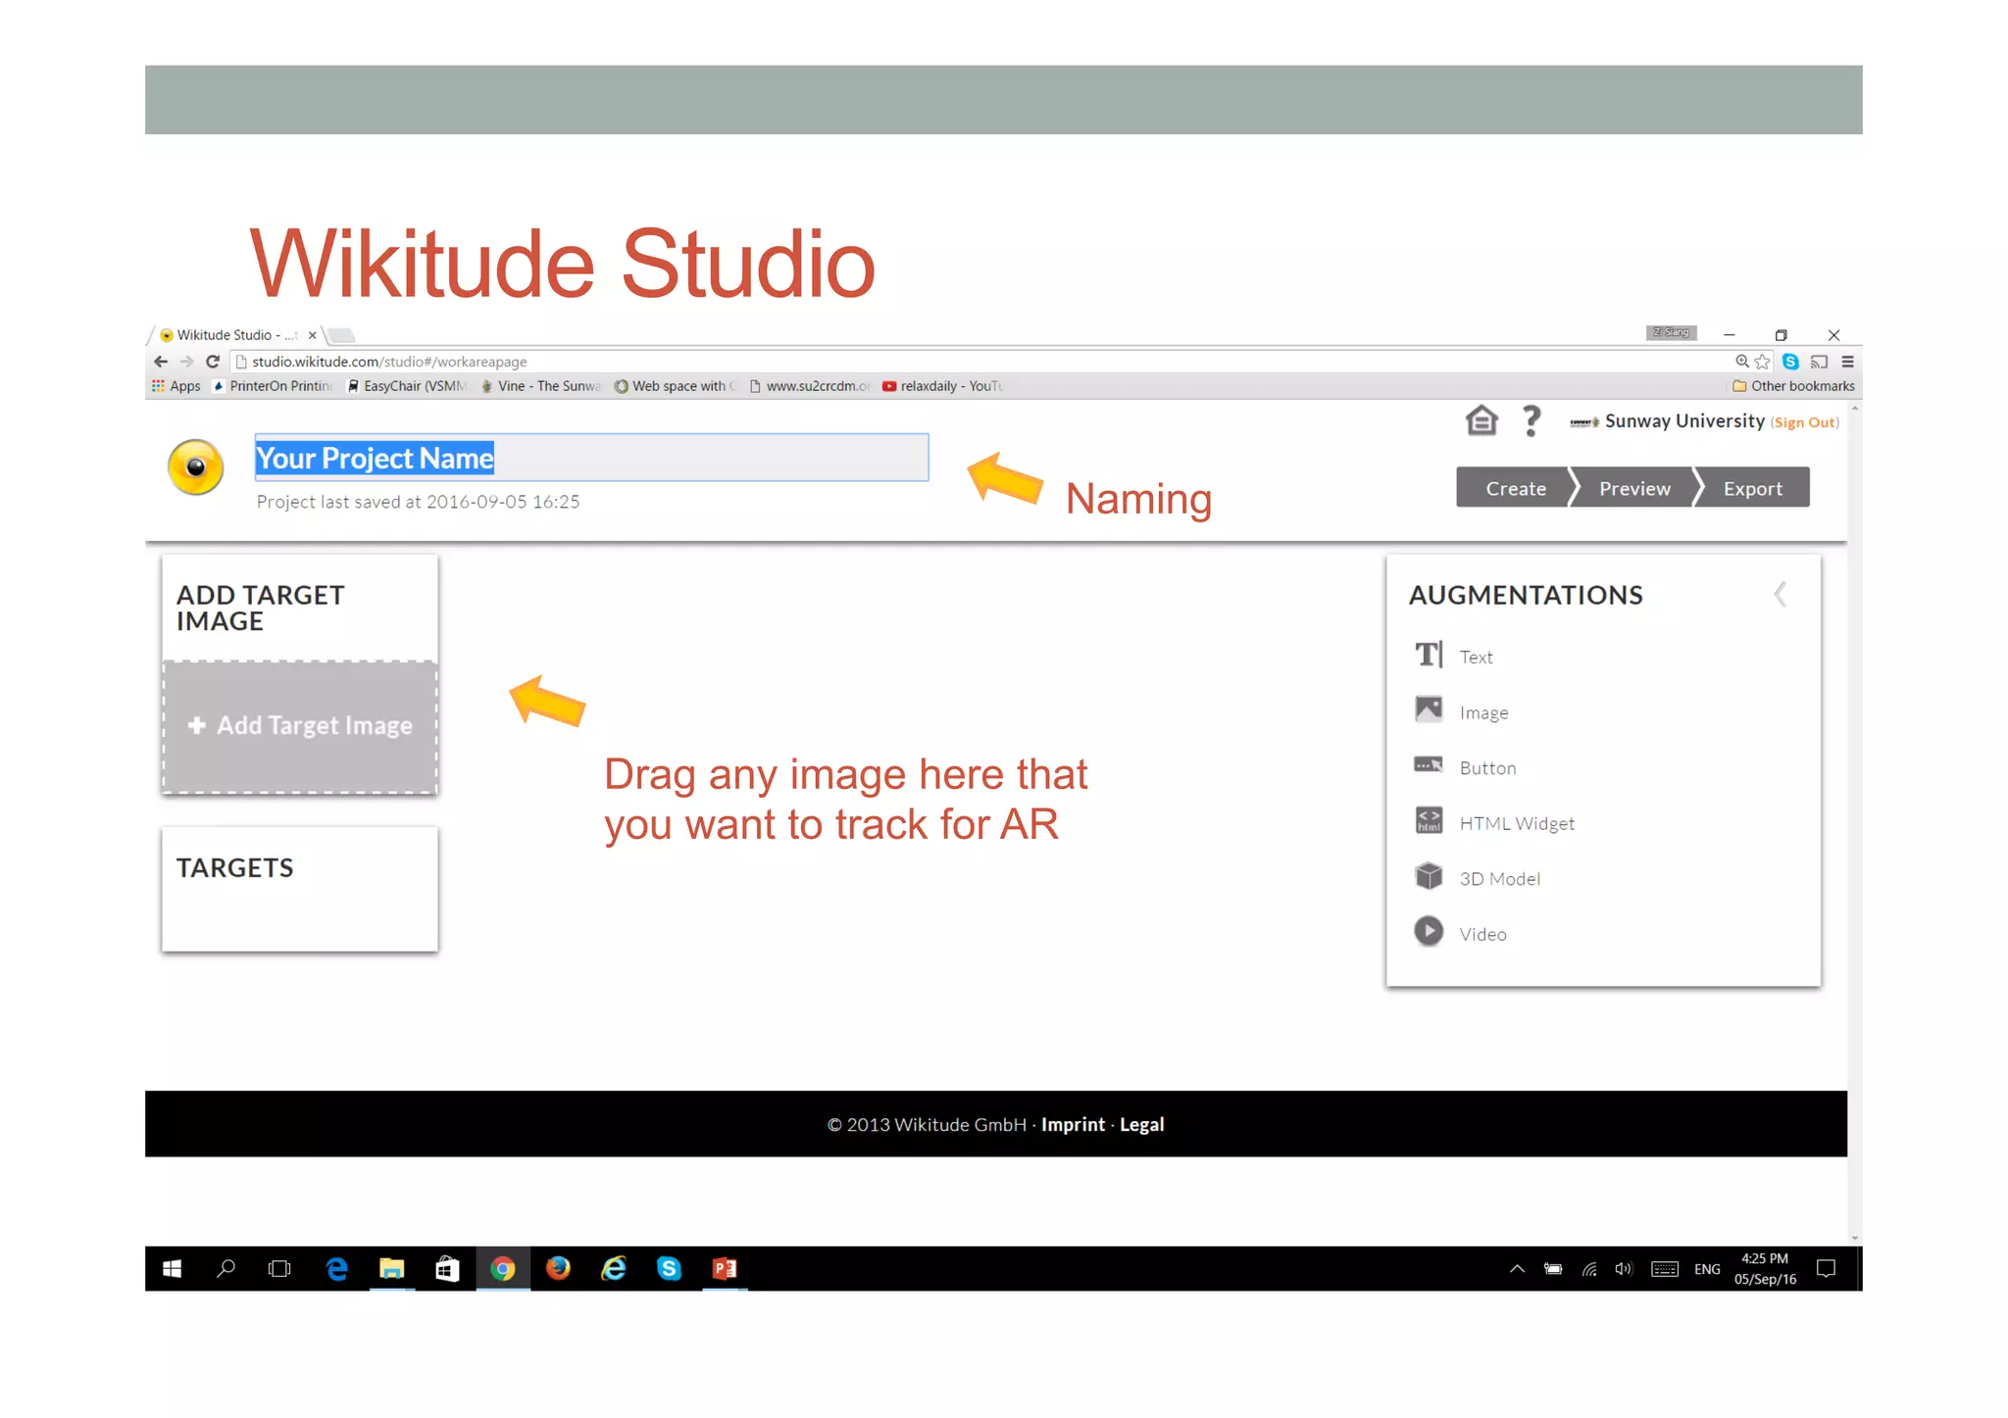Open the Windows Start menu

pos(172,1269)
